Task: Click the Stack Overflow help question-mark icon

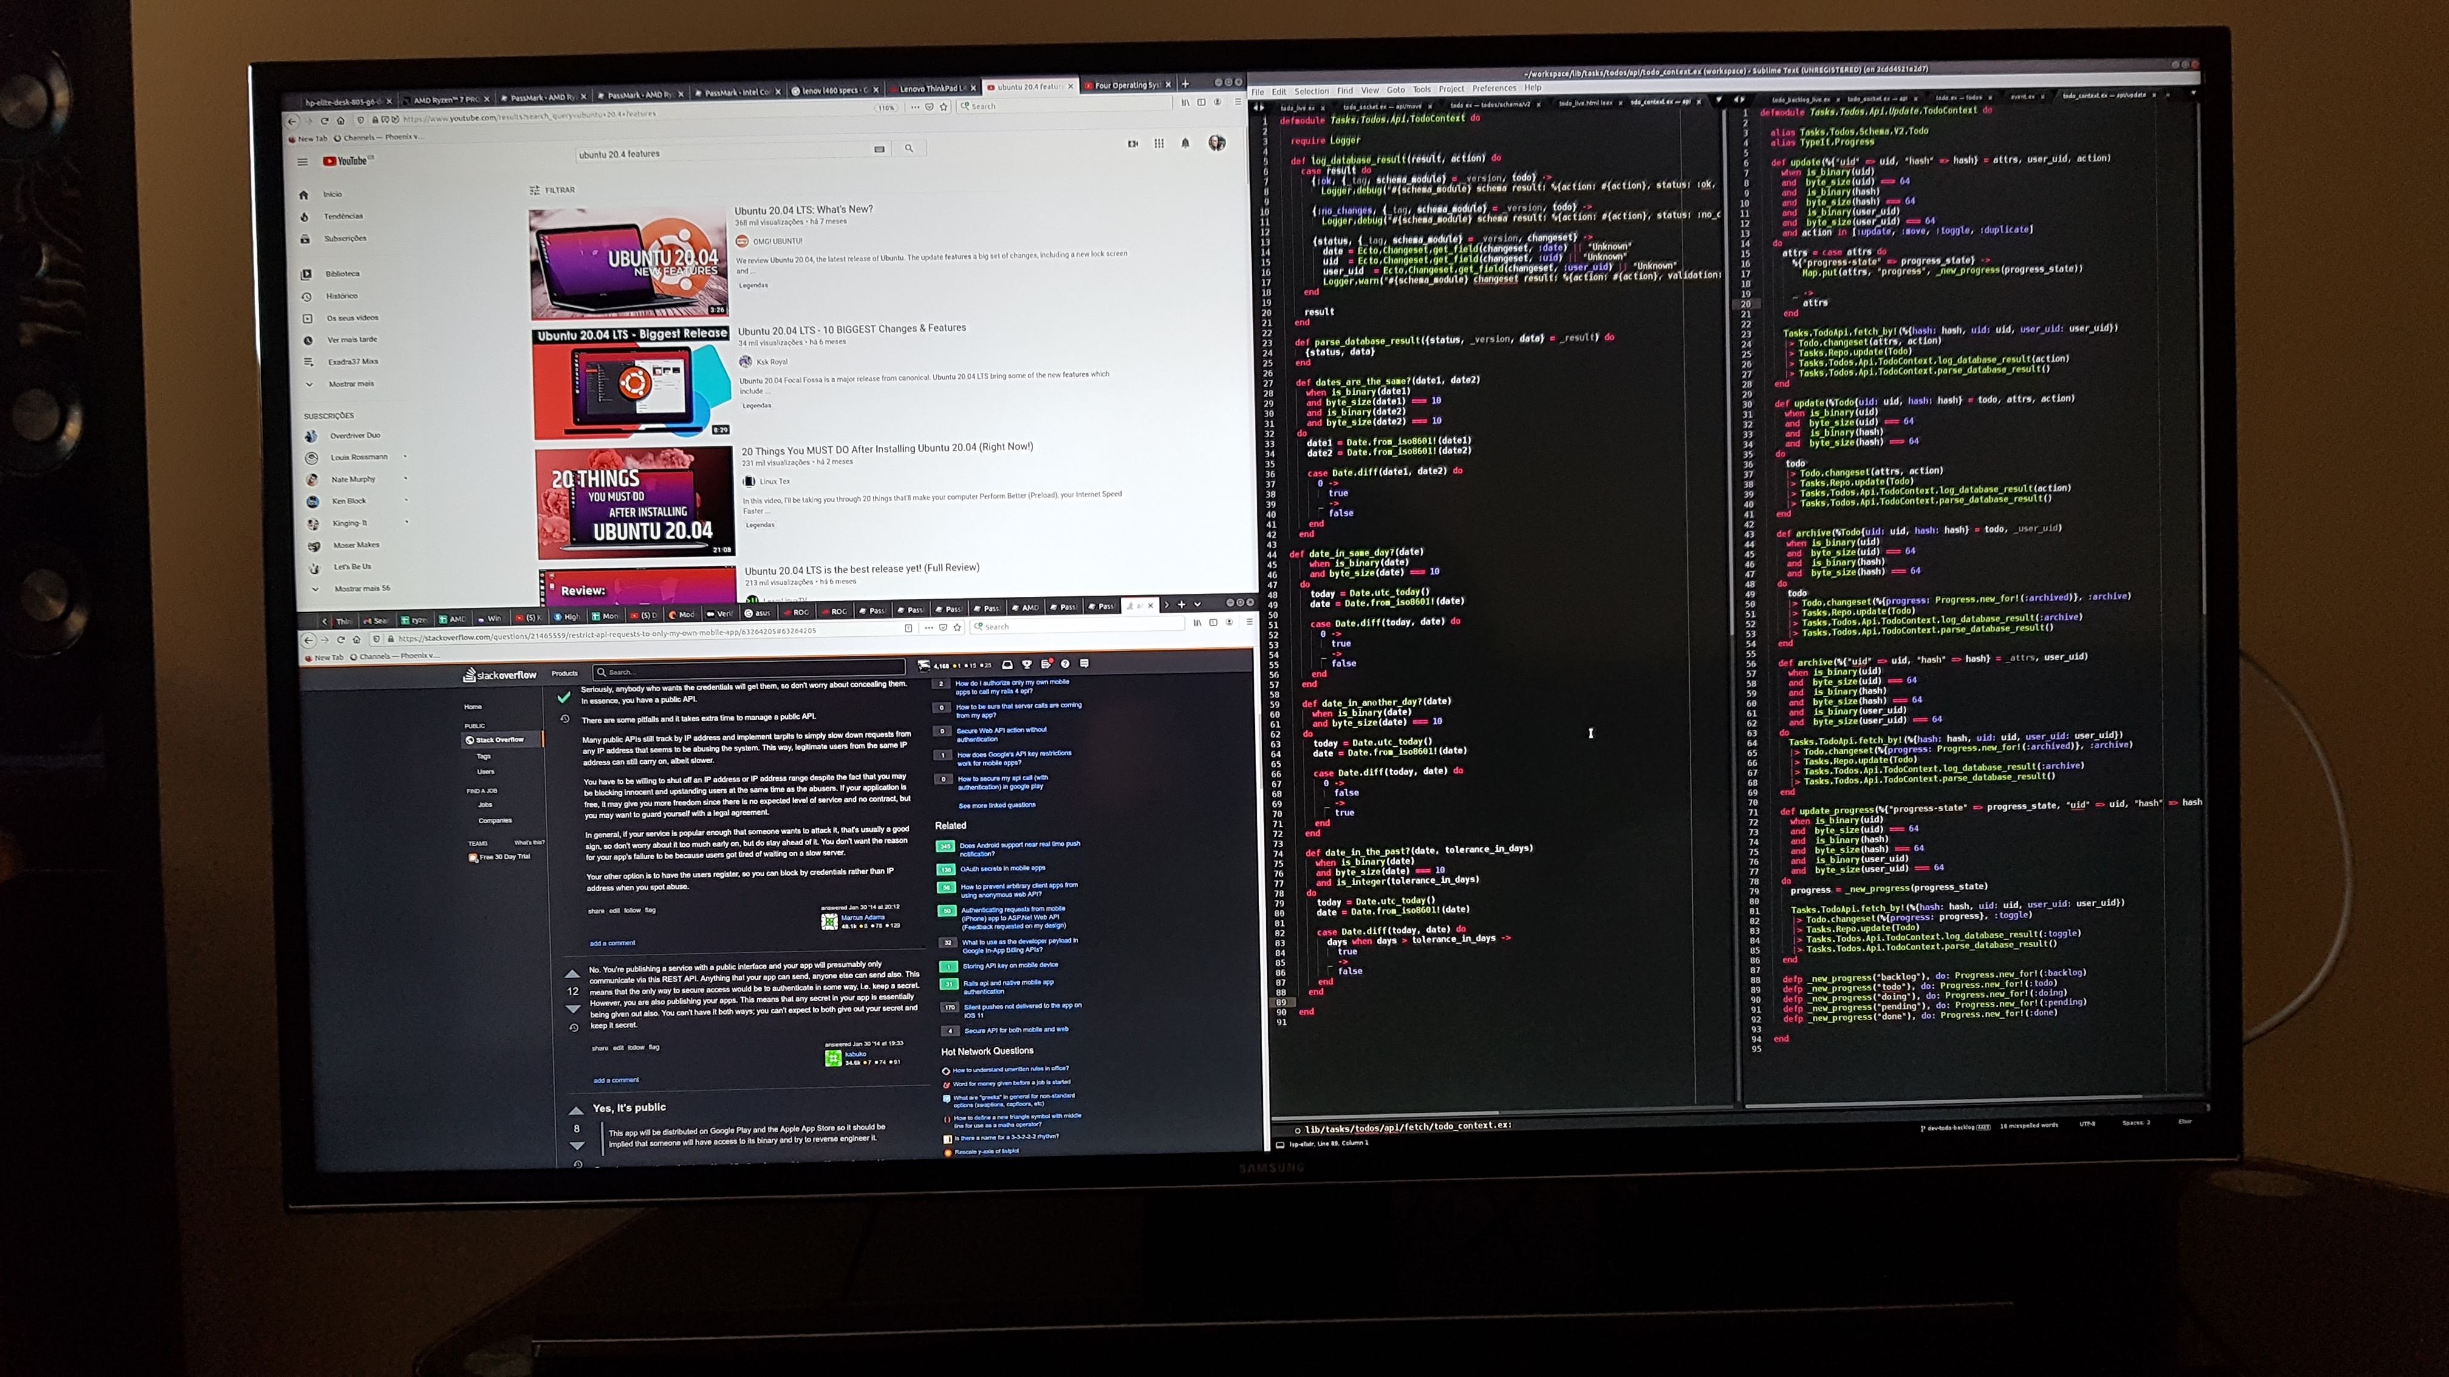Action: point(1065,664)
